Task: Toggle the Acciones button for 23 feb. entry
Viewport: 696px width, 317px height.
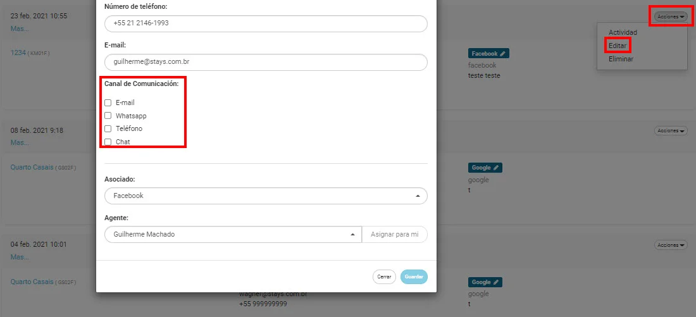Action: point(670,16)
